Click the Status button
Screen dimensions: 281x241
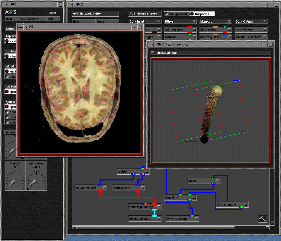10,29
